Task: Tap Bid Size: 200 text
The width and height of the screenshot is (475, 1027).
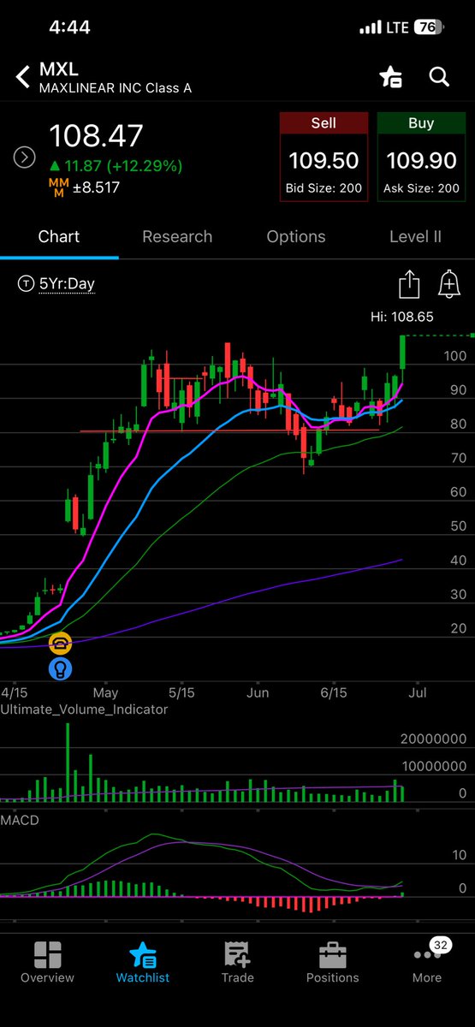Action: point(324,188)
